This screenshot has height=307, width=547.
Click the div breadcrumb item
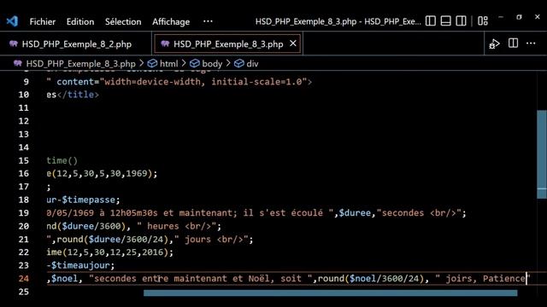(252, 64)
